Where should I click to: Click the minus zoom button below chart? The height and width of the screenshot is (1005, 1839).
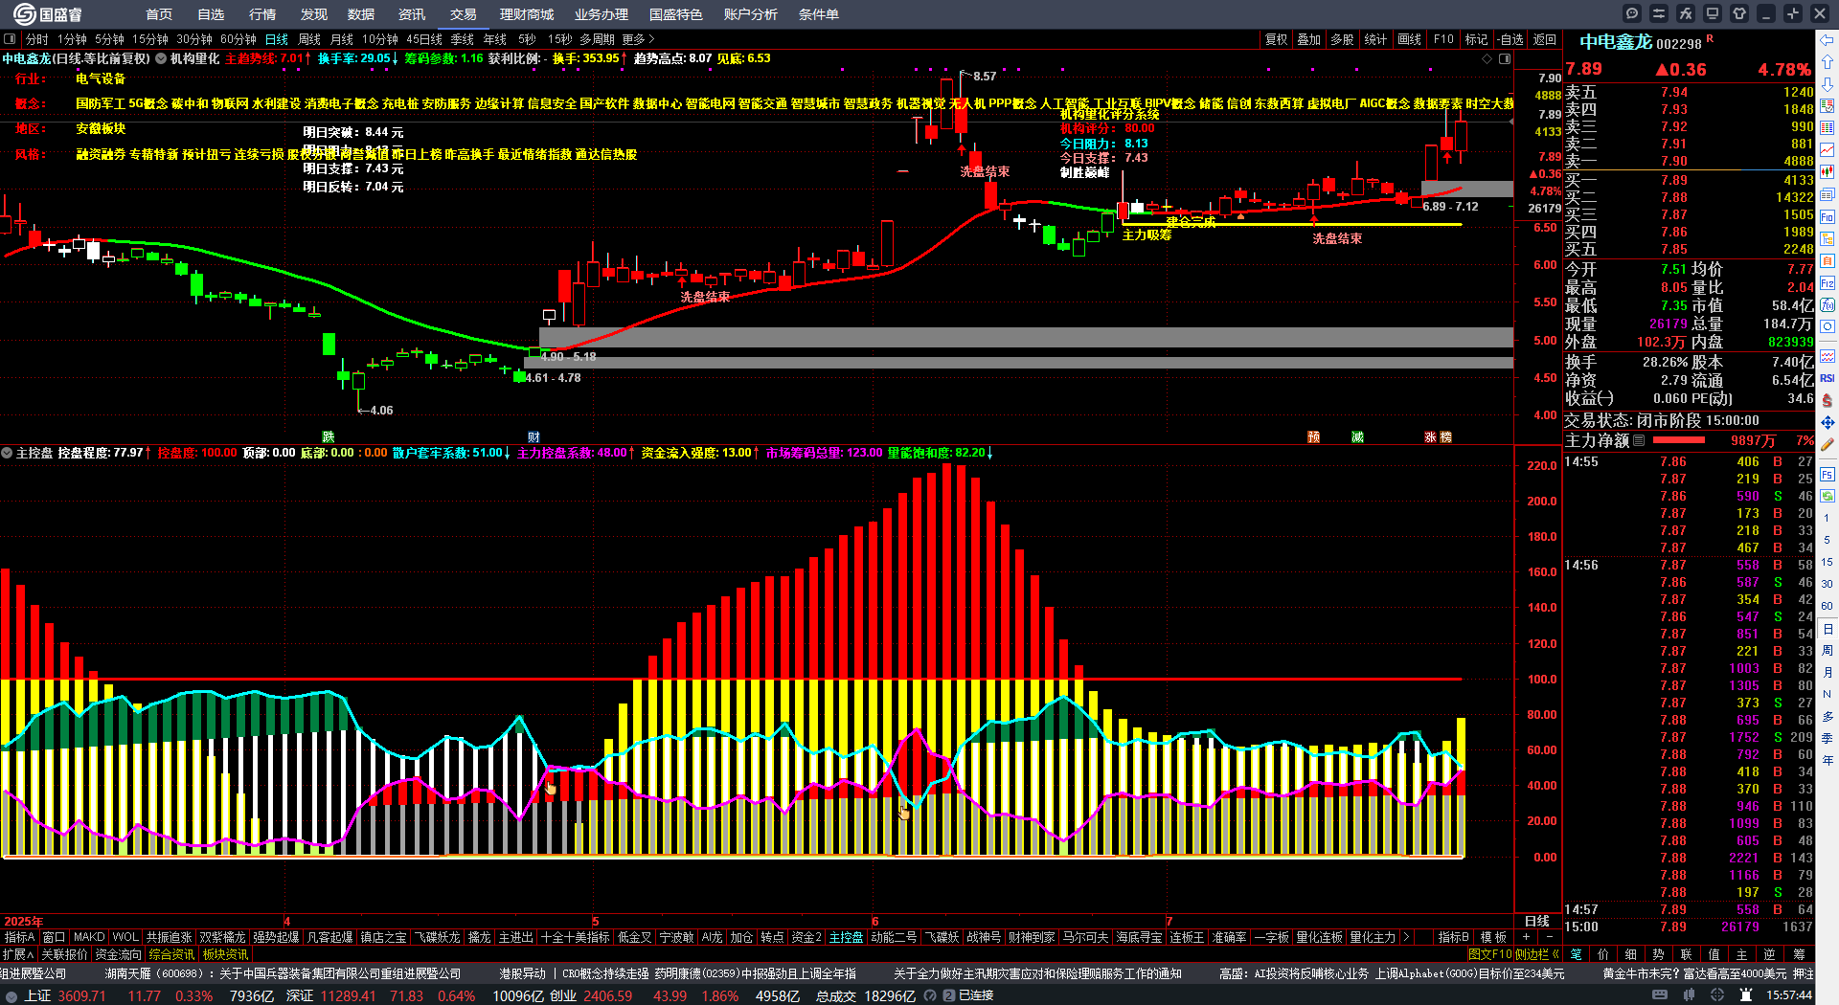tap(1549, 937)
